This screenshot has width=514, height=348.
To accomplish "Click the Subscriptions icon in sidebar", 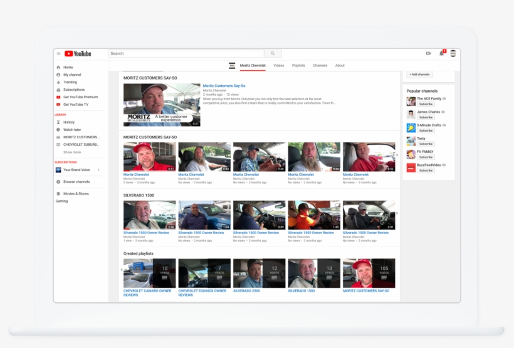I will (58, 90).
